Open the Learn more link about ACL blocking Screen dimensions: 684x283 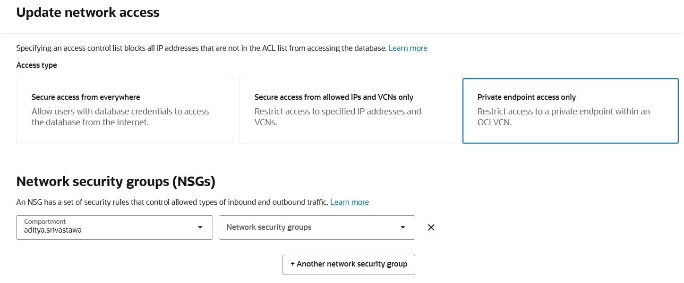pyautogui.click(x=408, y=48)
